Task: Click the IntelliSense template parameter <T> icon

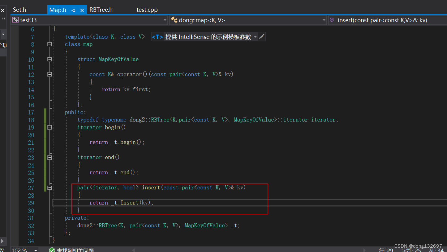Action: 157,37
